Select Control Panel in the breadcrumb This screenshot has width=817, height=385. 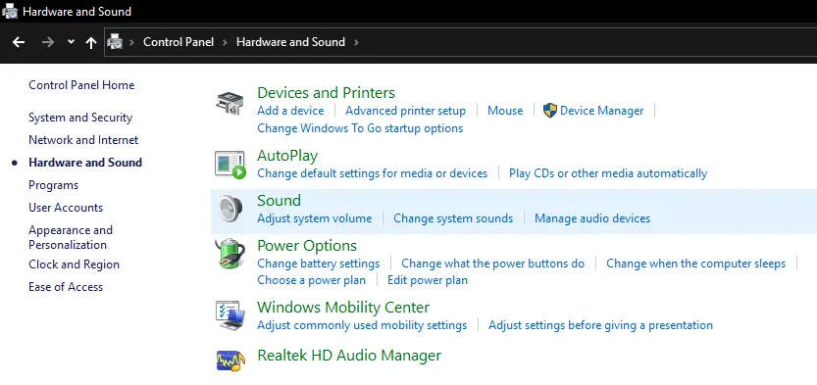coord(179,42)
